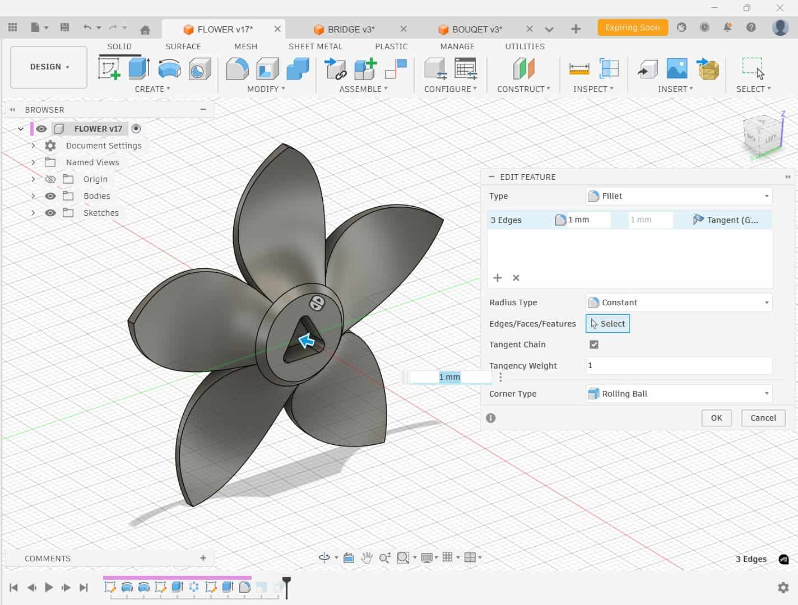Switch to the BRIDGE v3 document tab
Image resolution: width=798 pixels, height=605 pixels.
click(x=351, y=29)
